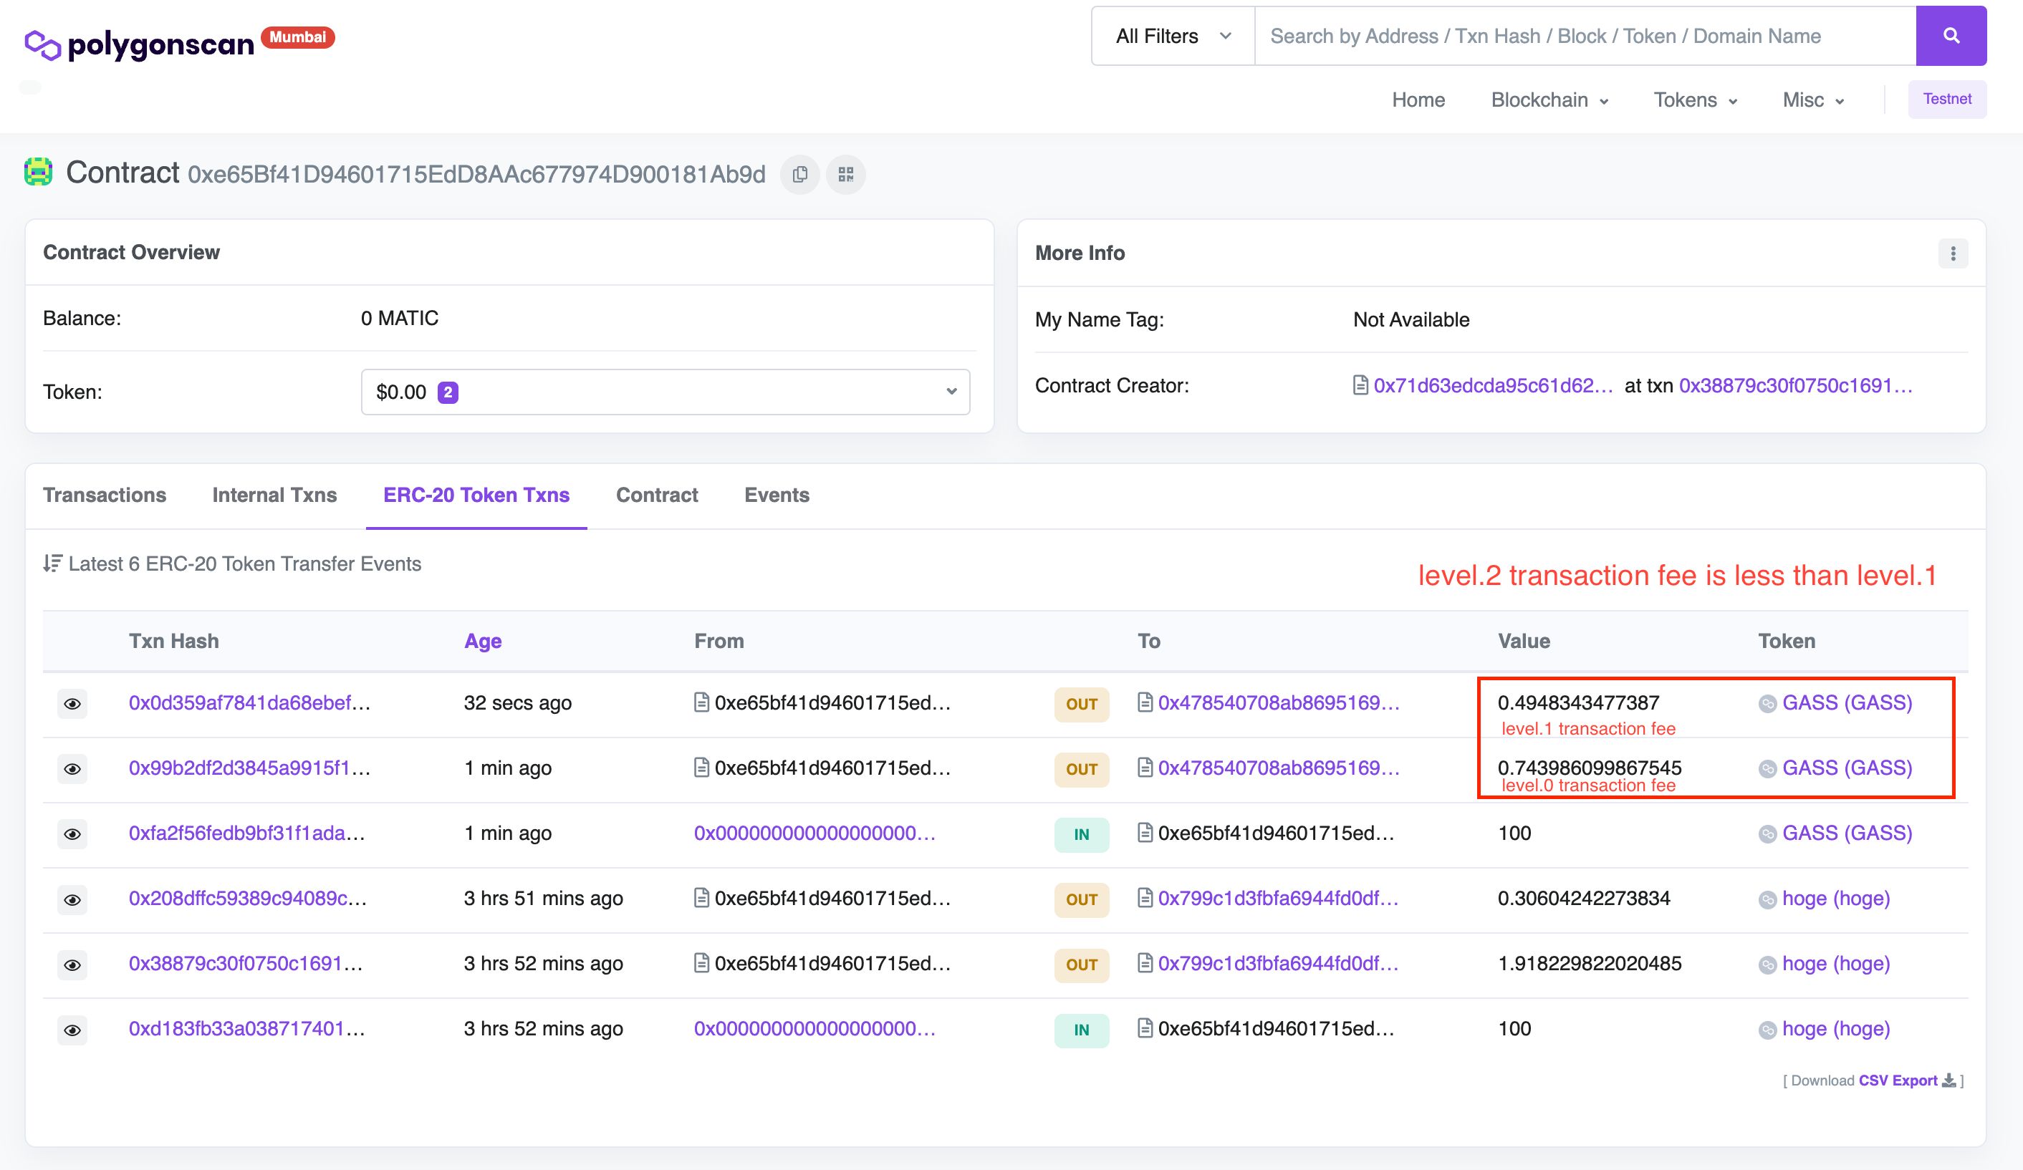Toggle eye preview for 0x0d359af7841da68ebef row

pyautogui.click(x=72, y=704)
